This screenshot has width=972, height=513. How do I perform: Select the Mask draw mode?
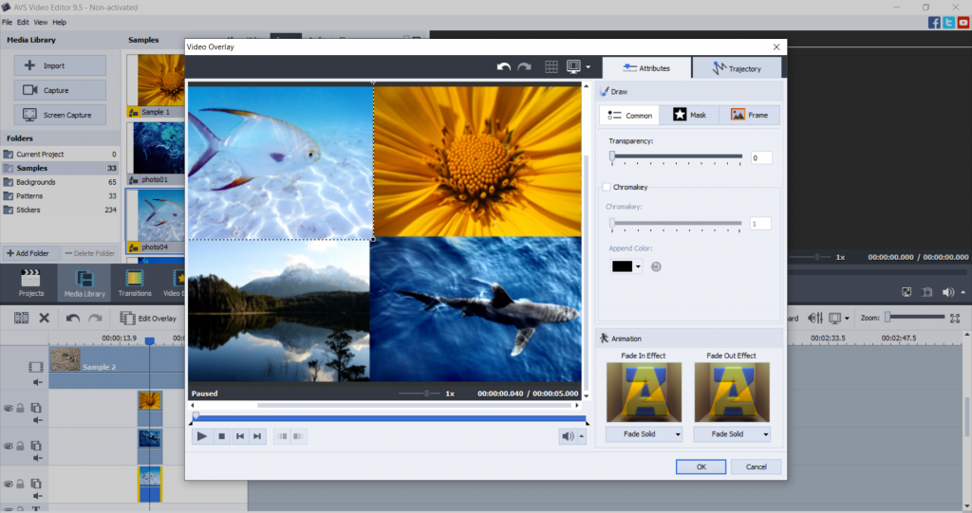(x=690, y=115)
